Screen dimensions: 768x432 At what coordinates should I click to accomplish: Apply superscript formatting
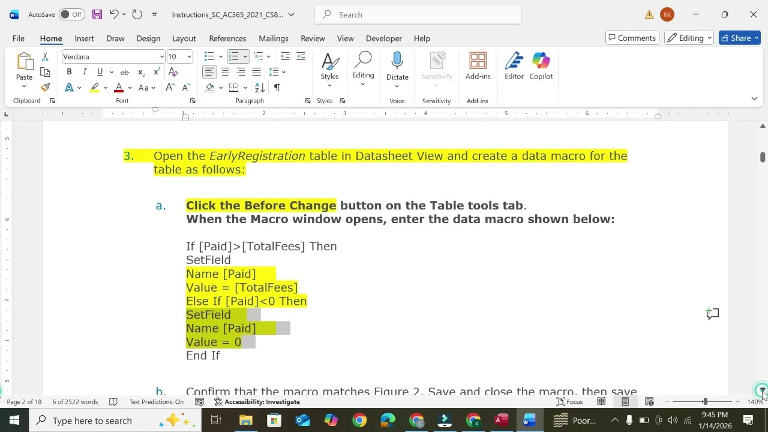(x=157, y=72)
